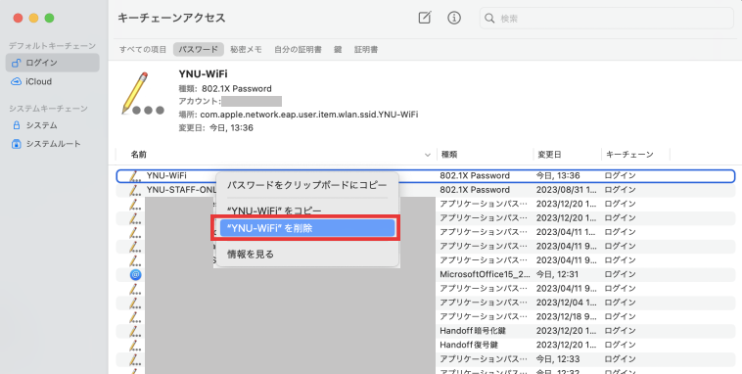The height and width of the screenshot is (374, 742).
Task: Choose "YNU-WiFi" を削除 menu item
Action: click(x=306, y=228)
